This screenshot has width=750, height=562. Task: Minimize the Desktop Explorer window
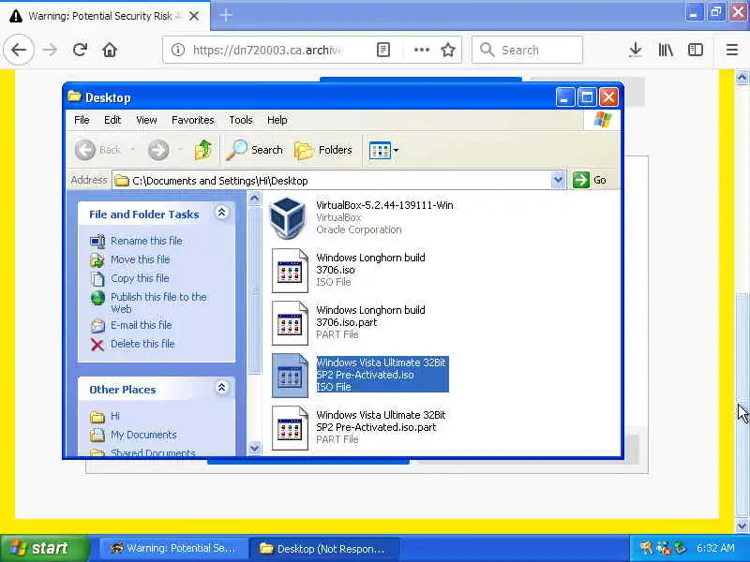(565, 97)
